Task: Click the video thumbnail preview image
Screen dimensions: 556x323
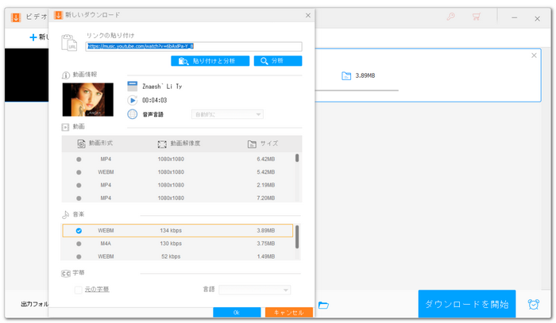Action: click(87, 99)
